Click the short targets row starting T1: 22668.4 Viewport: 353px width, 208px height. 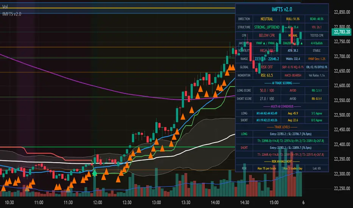[x=291, y=155]
